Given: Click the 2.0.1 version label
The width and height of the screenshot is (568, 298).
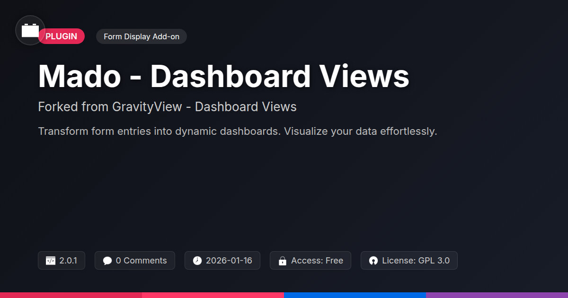Looking at the screenshot, I should 68,261.
